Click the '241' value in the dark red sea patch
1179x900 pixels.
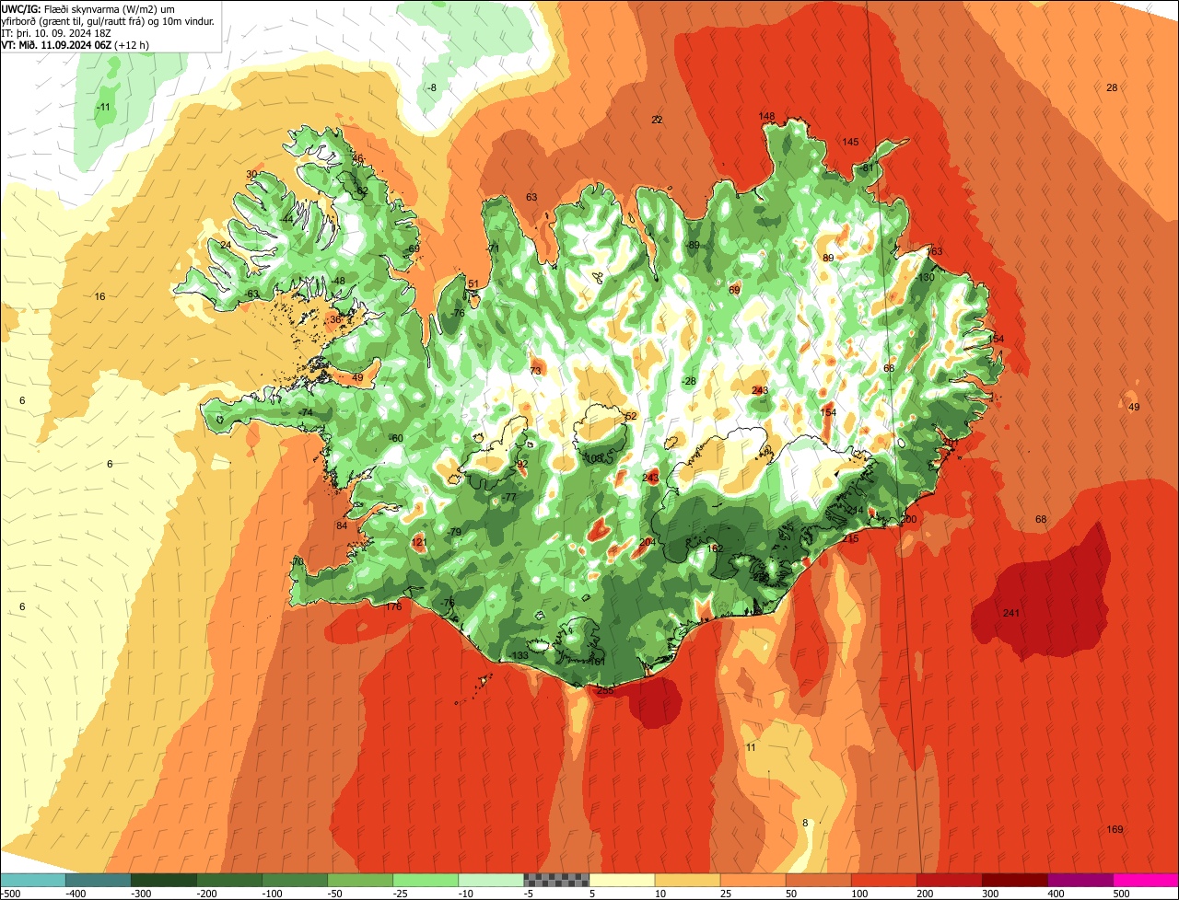pos(1011,613)
